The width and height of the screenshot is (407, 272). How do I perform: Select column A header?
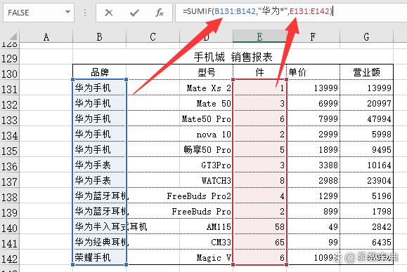(x=46, y=36)
